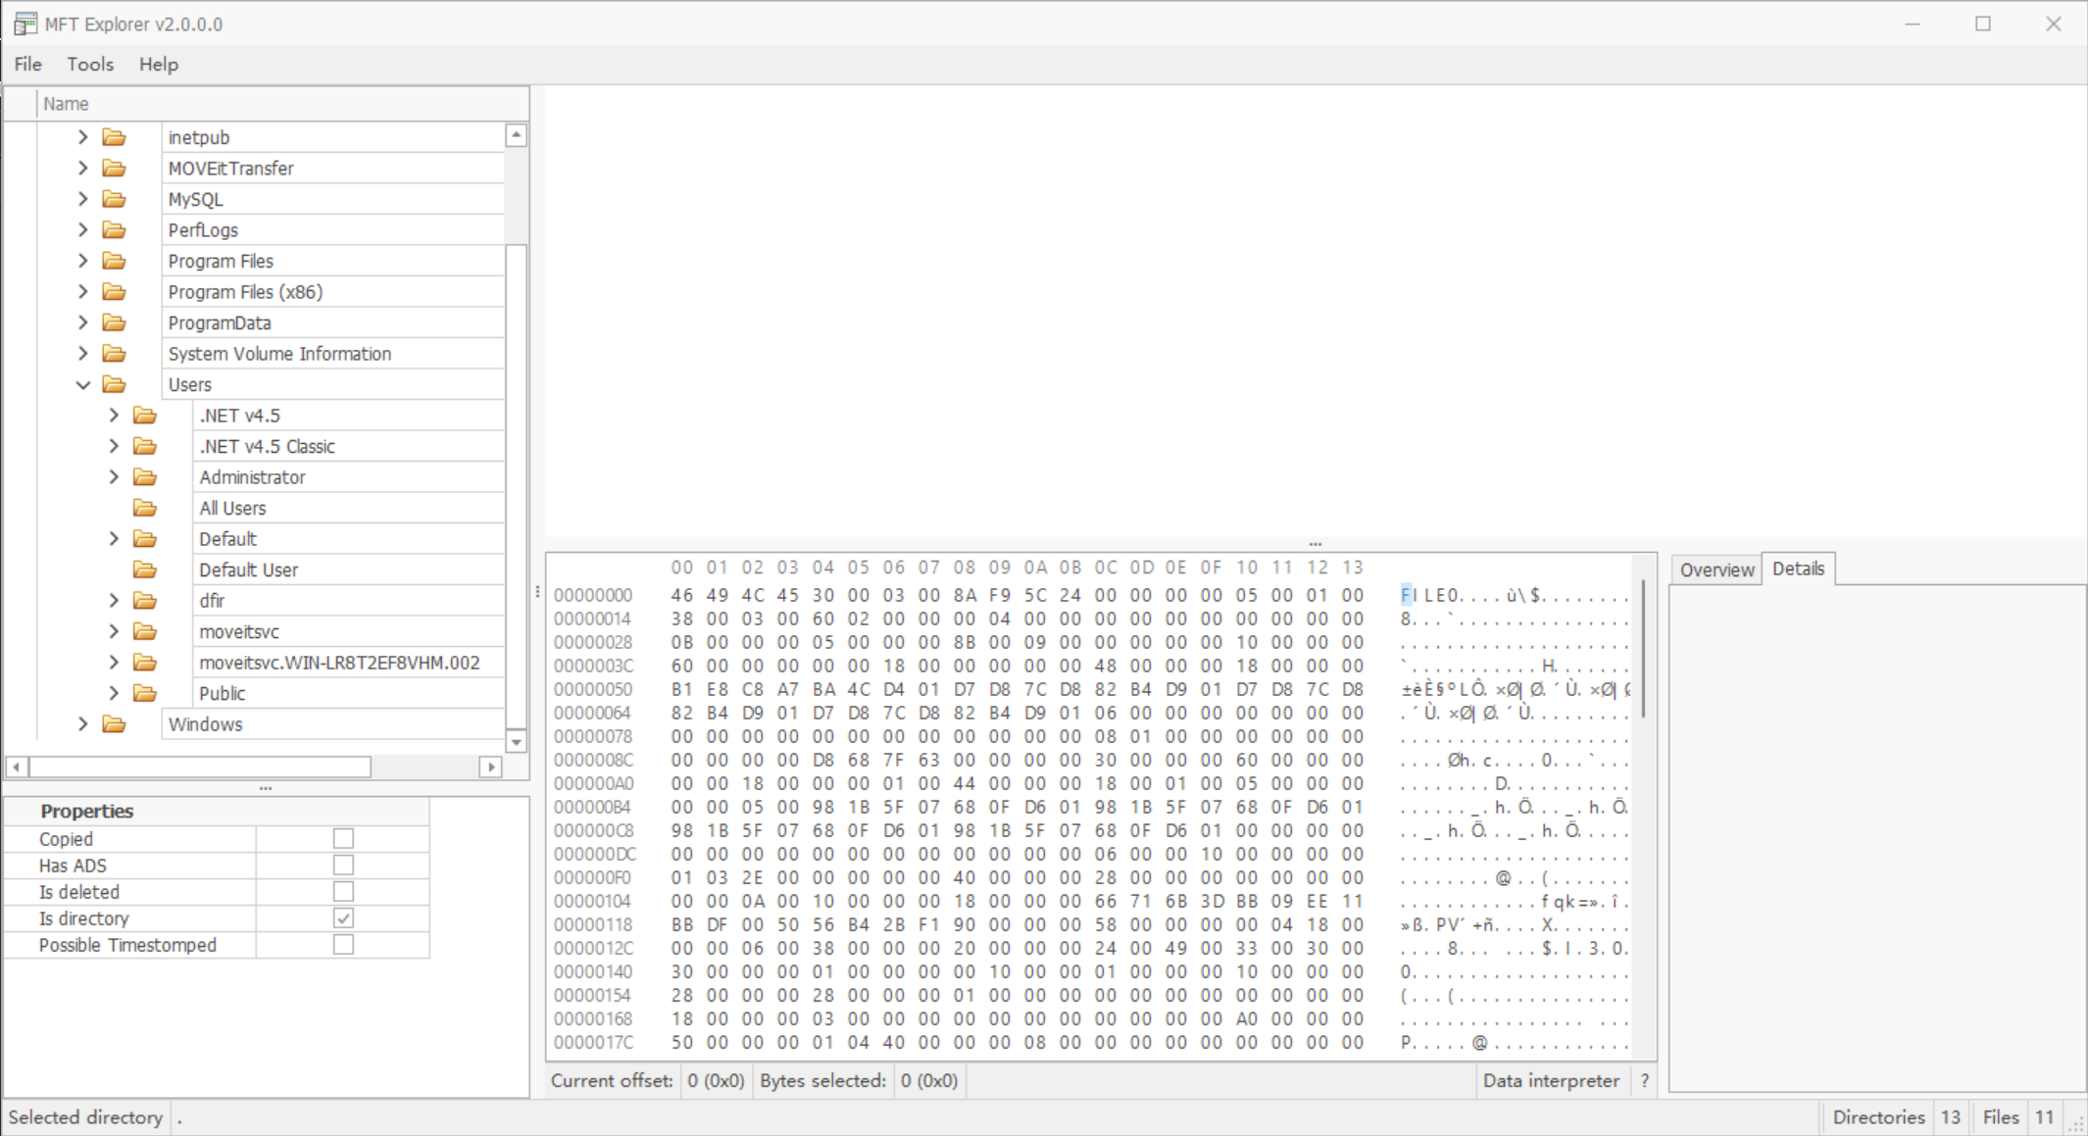The height and width of the screenshot is (1136, 2088).
Task: Click the Properties panel header
Action: [216, 811]
